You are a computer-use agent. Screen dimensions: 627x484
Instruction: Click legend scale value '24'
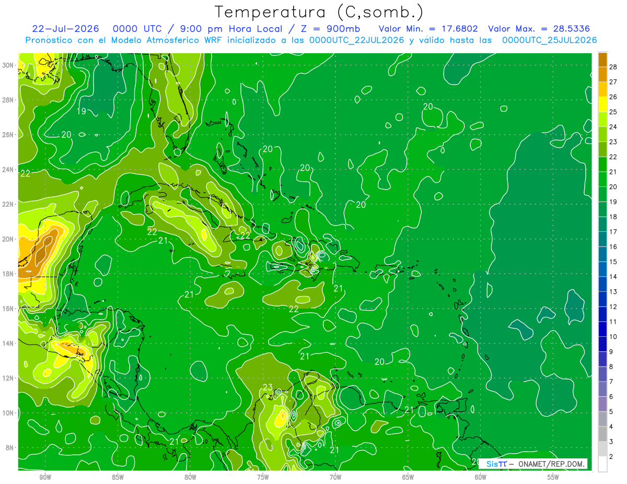[x=613, y=127]
